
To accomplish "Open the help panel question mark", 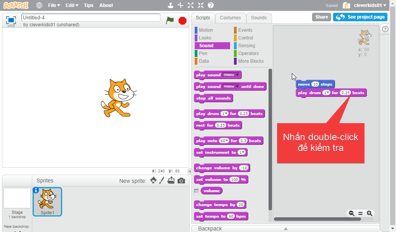I will click(x=385, y=29).
